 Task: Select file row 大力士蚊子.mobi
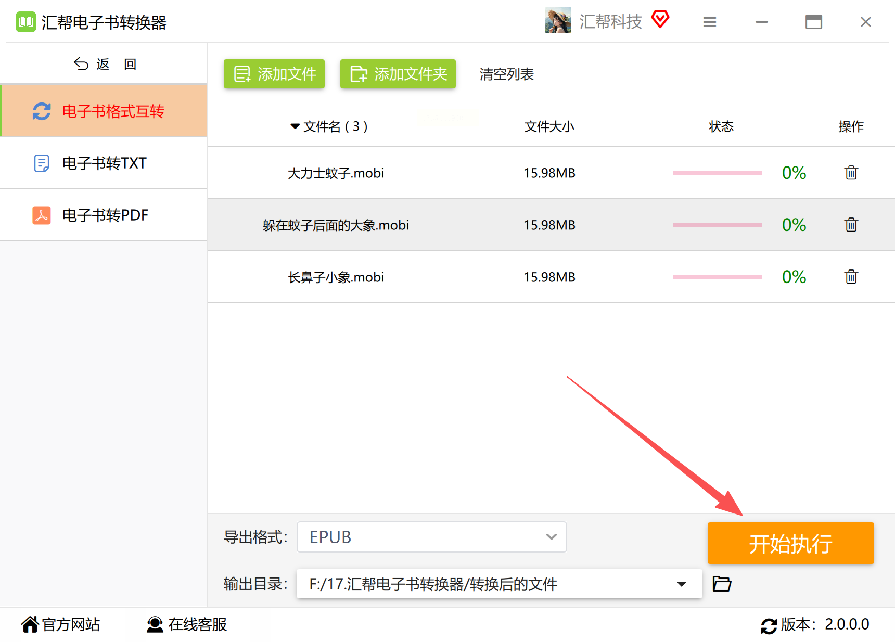pos(552,173)
